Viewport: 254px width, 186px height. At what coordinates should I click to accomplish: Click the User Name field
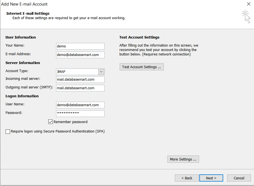(80, 105)
